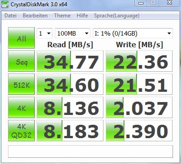Select the Seq read value 34.77
181x164 pixels.
click(x=70, y=61)
